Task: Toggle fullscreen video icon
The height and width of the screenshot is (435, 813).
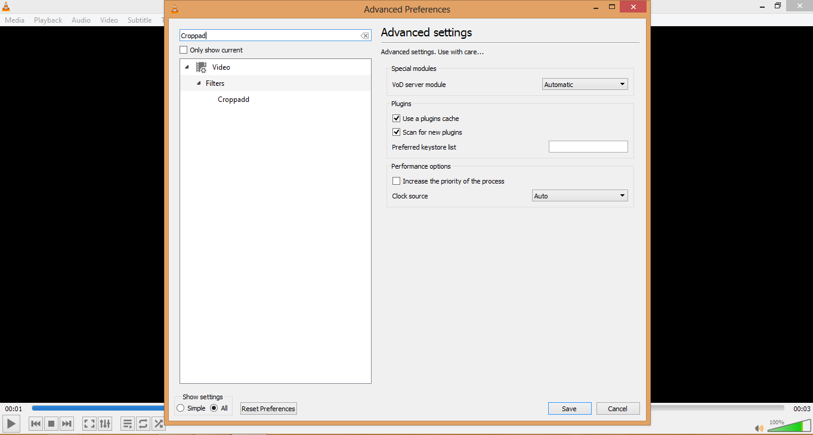Action: 89,424
